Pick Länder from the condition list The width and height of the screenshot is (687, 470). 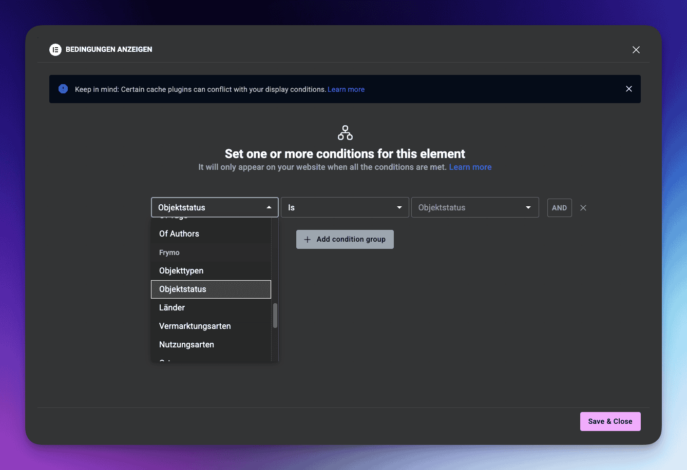coord(172,308)
